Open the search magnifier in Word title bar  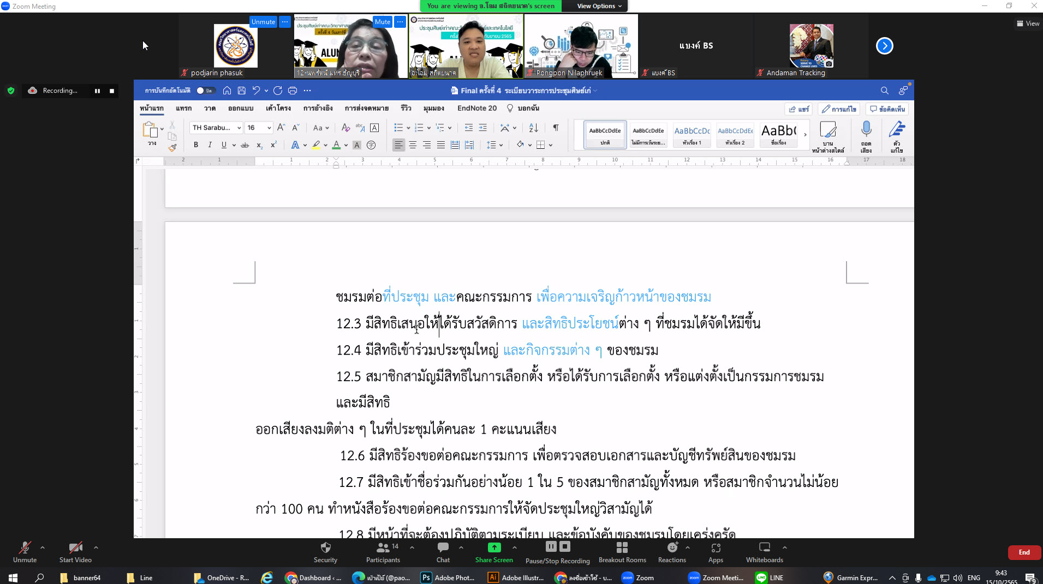click(884, 91)
